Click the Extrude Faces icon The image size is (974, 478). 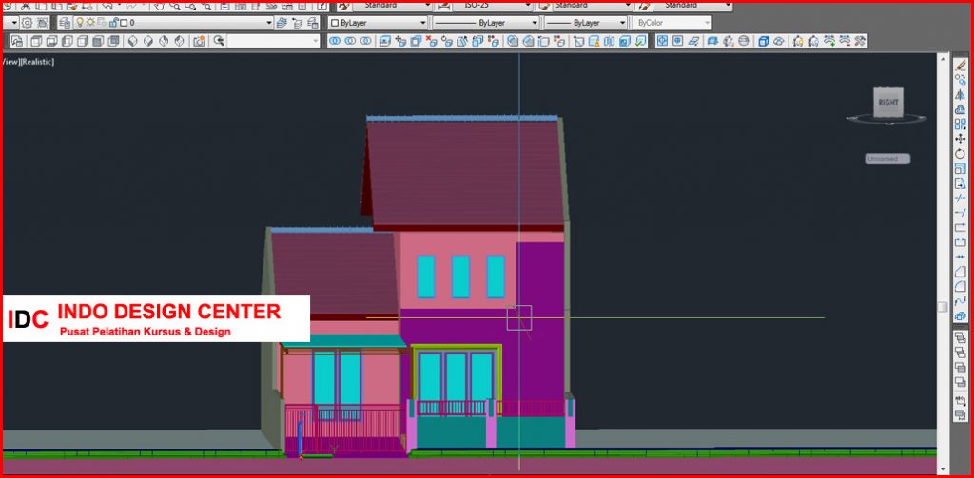(x=384, y=42)
